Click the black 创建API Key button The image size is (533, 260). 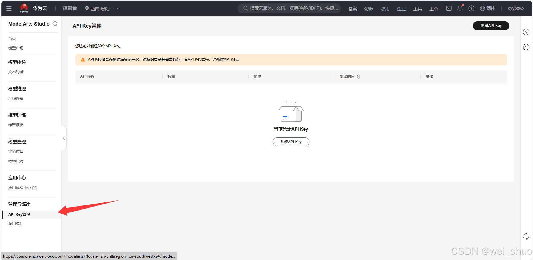click(491, 26)
